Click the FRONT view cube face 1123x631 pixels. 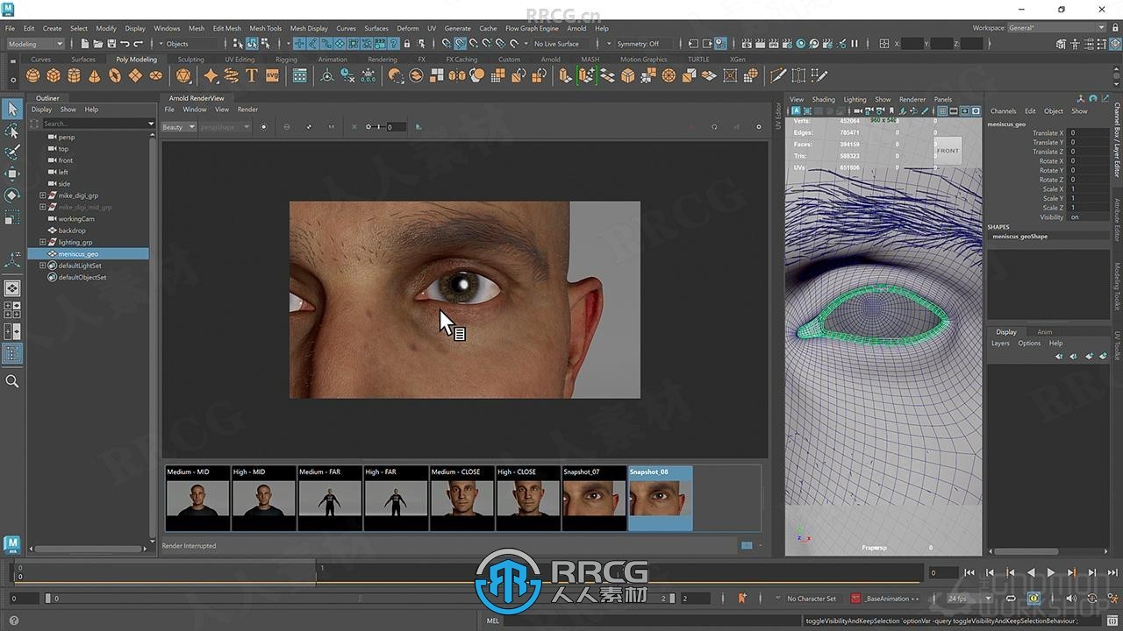point(948,151)
